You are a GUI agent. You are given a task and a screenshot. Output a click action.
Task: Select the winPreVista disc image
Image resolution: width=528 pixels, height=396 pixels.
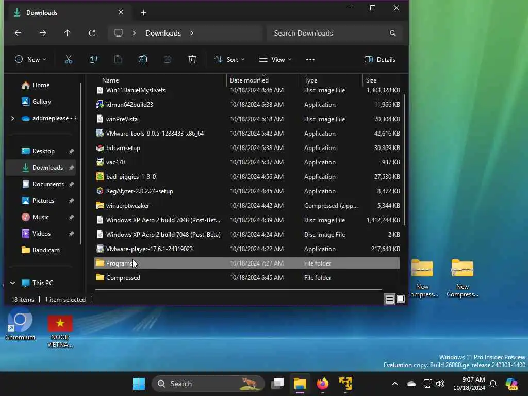click(x=247, y=119)
